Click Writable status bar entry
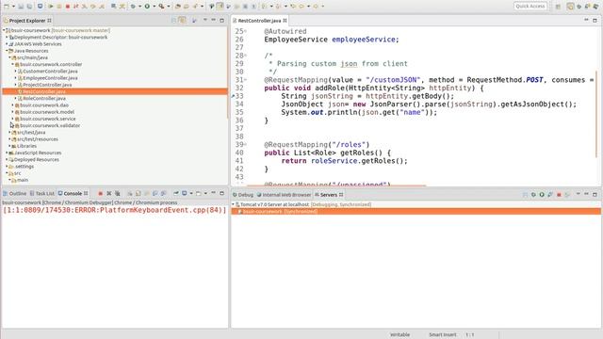 pos(399,335)
